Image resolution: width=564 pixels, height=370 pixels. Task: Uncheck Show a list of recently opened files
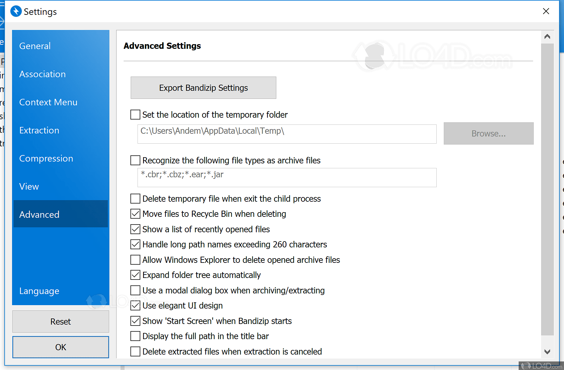(x=135, y=229)
